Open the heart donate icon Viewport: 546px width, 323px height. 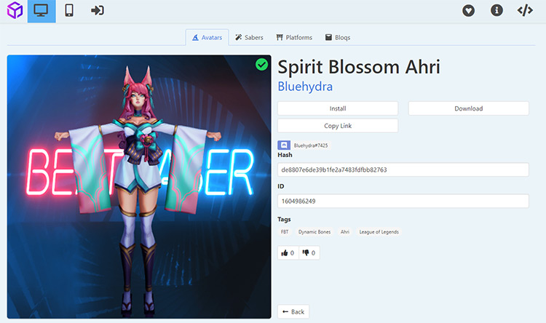[x=468, y=11]
